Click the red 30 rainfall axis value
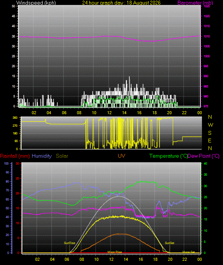 pyautogui.click(x=17, y=163)
